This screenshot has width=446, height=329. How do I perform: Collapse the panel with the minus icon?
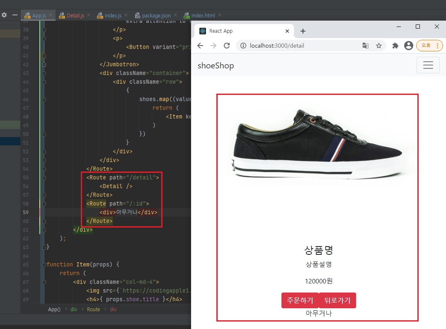click(x=15, y=15)
